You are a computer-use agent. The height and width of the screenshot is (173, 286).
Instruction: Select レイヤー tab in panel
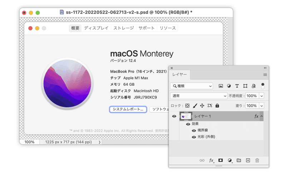coord(180,75)
